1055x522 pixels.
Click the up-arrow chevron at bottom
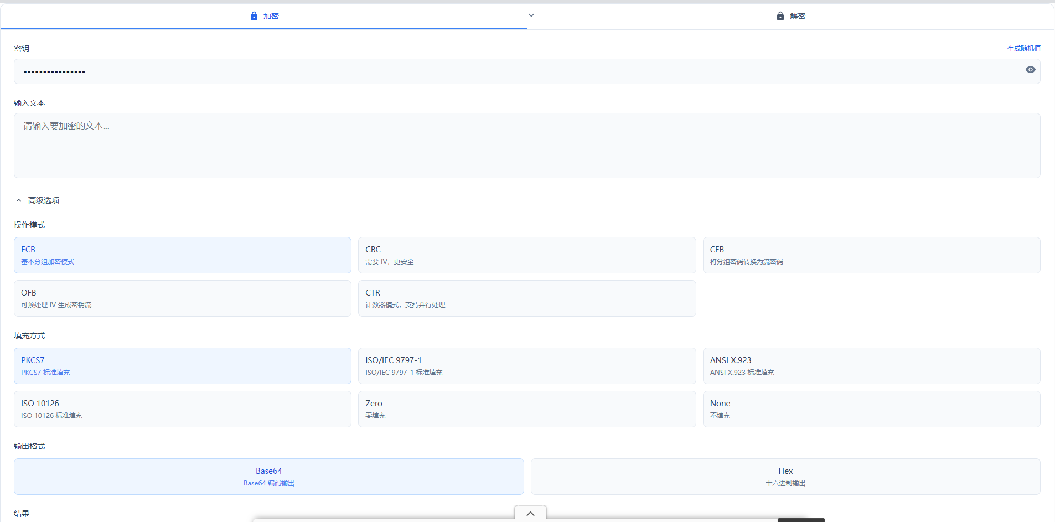(x=530, y=514)
